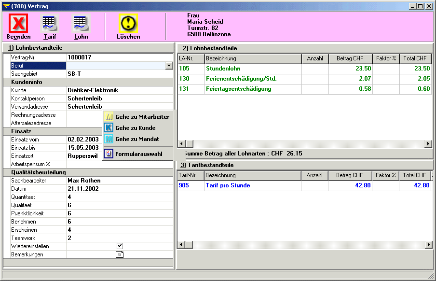Click the right scroll arrow of the Lohnbestandteile panel
The image size is (436, 281).
point(428,143)
